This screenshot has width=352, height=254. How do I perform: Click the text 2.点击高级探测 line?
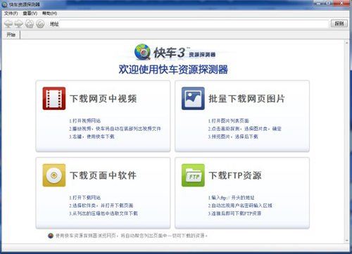click(245, 129)
